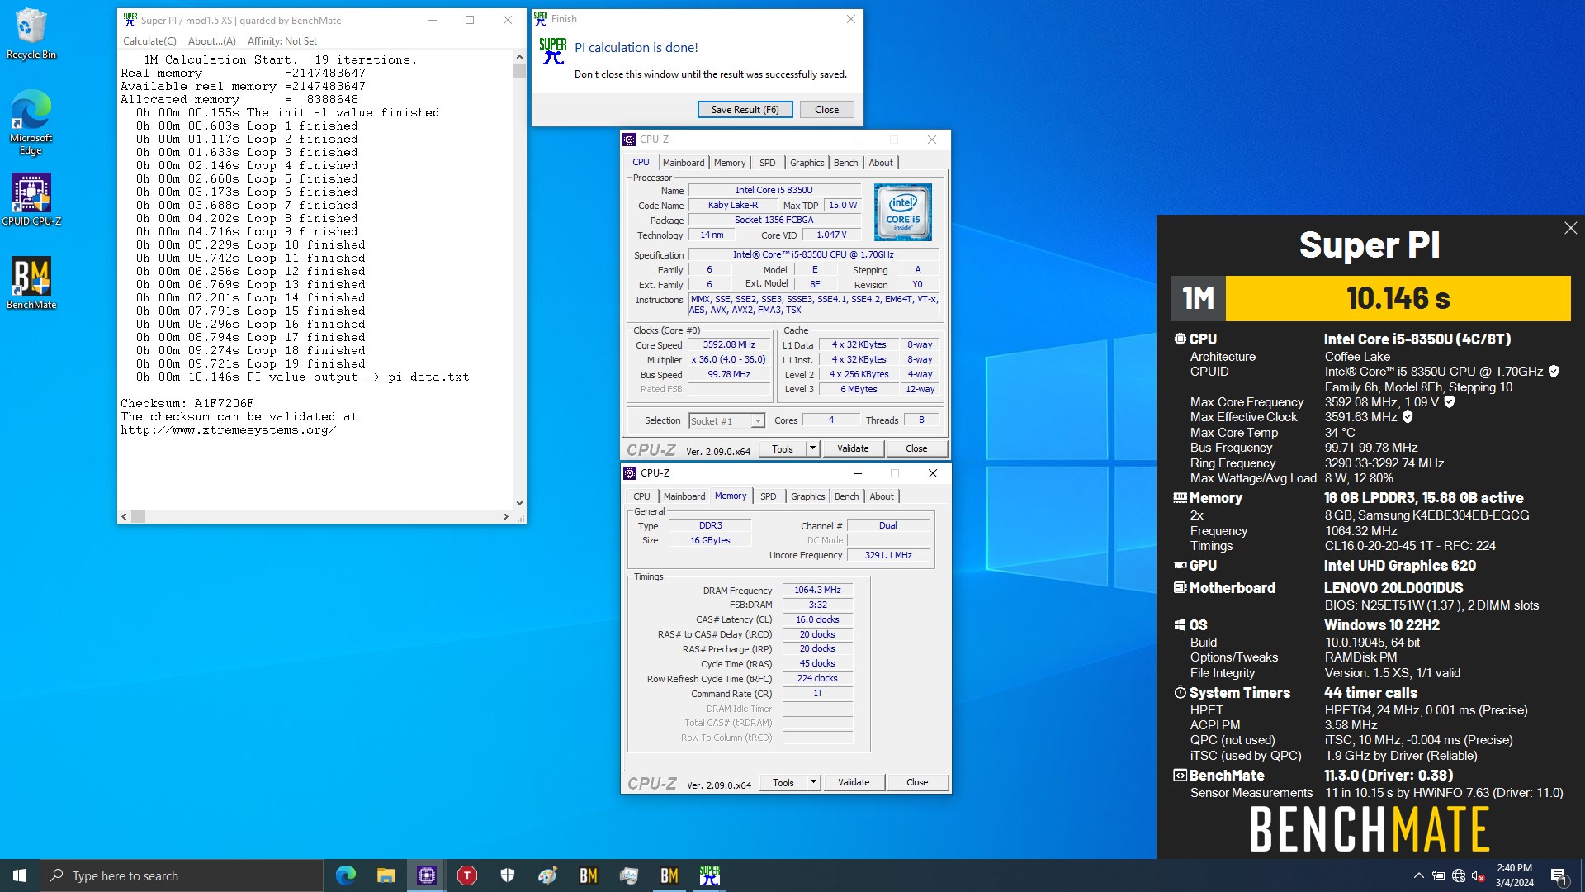Open the system monitor taskbar icon
This screenshot has width=1585, height=892.
[629, 875]
